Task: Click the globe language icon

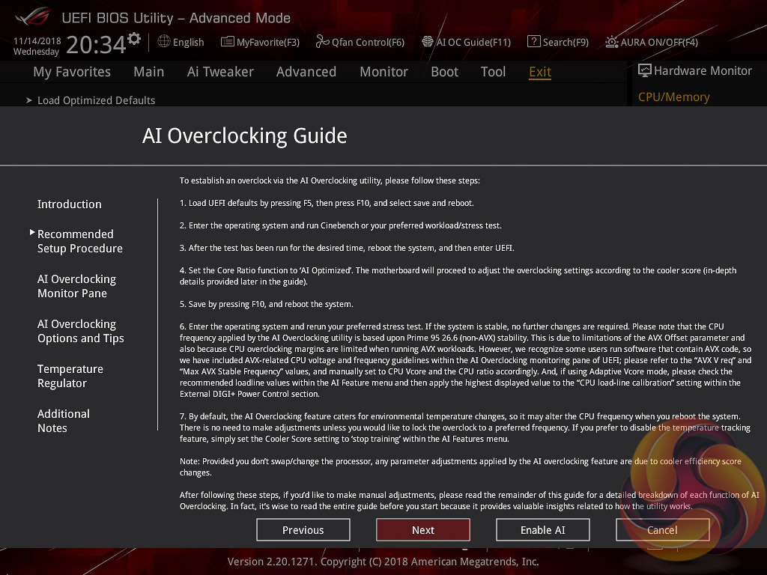Action: [164, 42]
